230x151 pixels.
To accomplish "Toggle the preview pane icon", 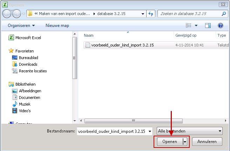I will tap(208, 26).
